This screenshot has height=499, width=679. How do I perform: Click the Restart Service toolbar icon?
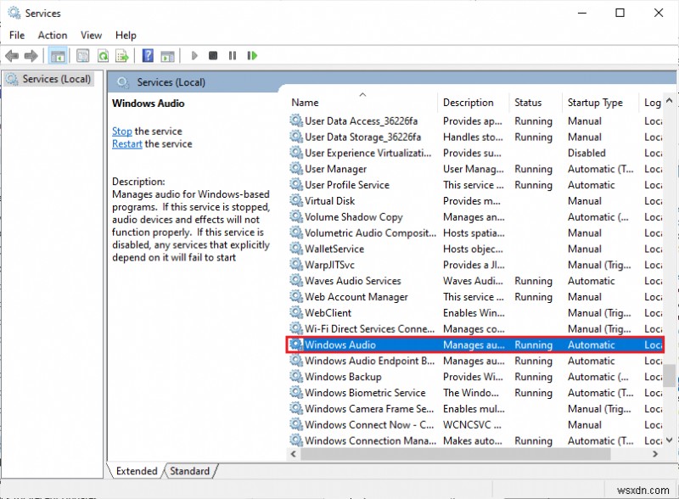coord(252,56)
